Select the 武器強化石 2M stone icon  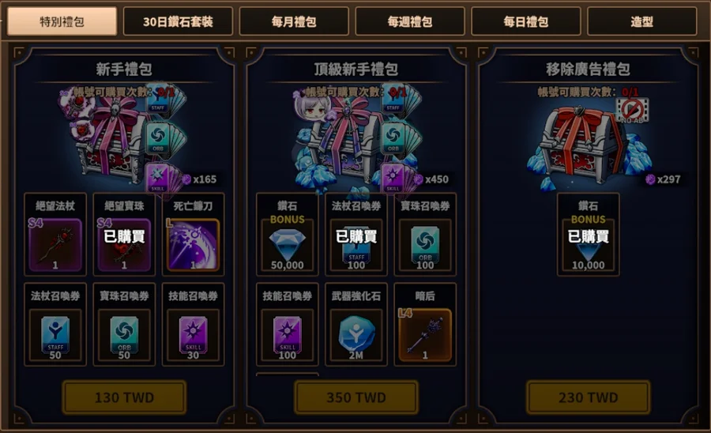coord(356,336)
